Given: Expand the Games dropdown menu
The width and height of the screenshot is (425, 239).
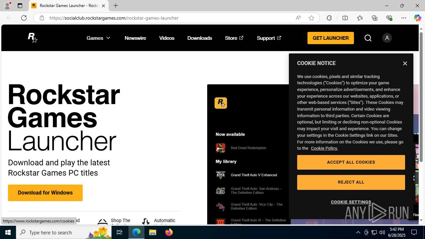Looking at the screenshot, I should (x=98, y=38).
